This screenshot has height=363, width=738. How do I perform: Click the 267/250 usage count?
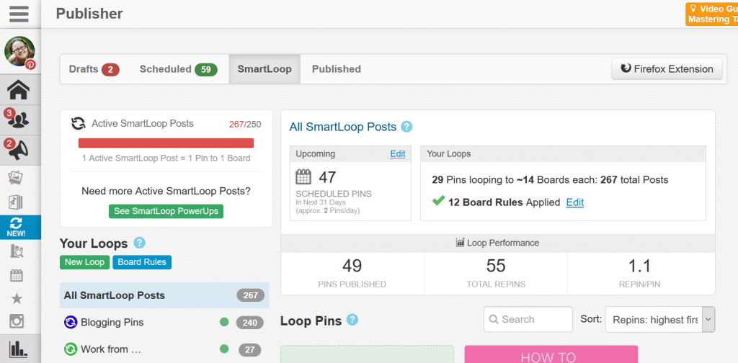pyautogui.click(x=245, y=125)
